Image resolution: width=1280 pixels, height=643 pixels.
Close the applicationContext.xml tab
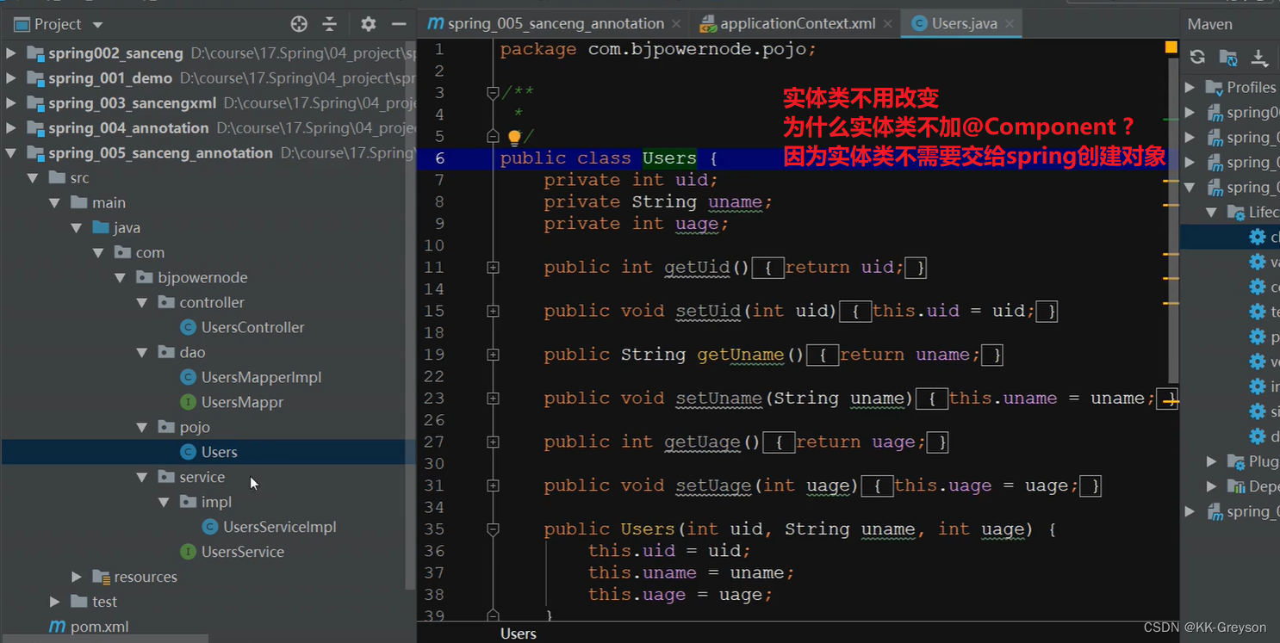coord(888,24)
